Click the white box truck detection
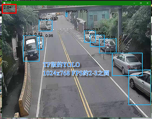This screenshot has width=152, height=119. point(46,26)
